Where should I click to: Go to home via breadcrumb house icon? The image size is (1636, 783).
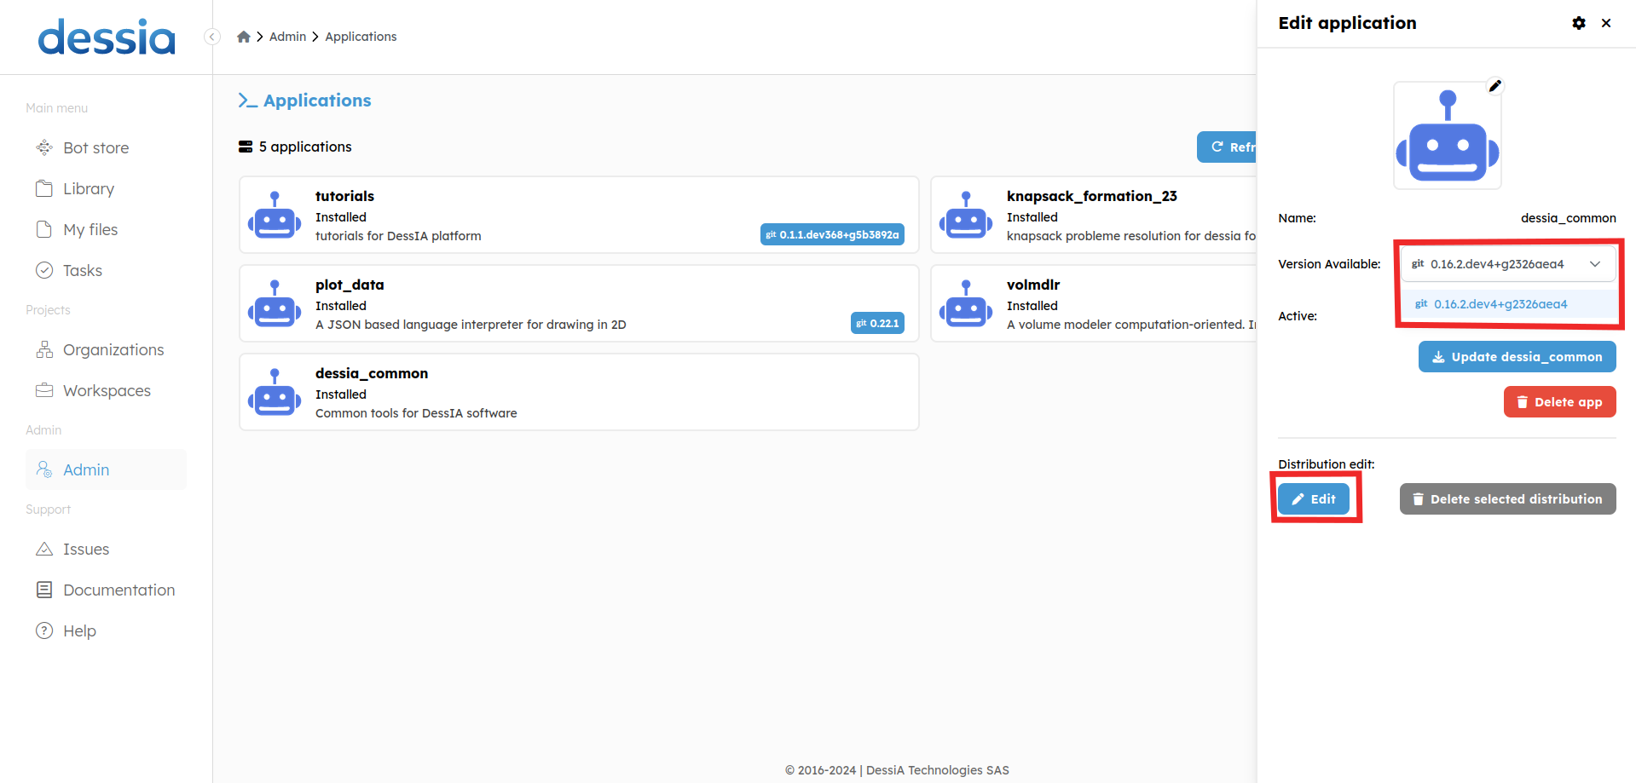pyautogui.click(x=244, y=37)
